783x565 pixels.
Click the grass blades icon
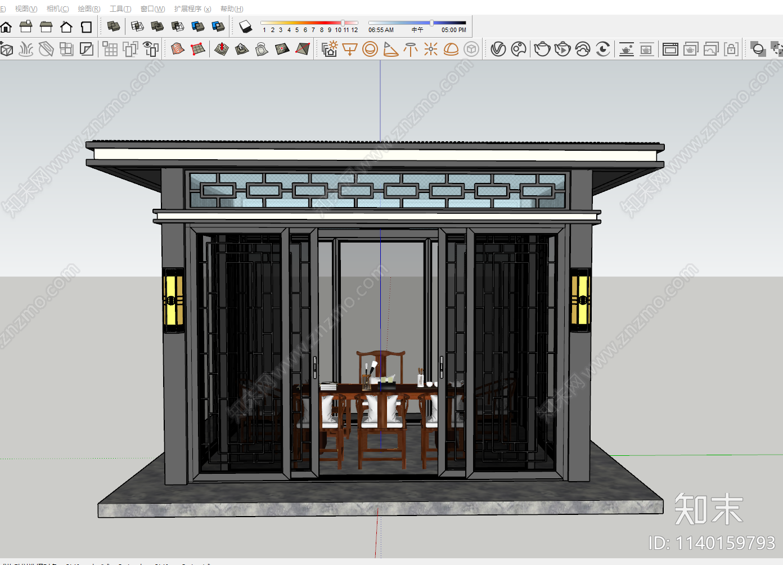(26, 50)
